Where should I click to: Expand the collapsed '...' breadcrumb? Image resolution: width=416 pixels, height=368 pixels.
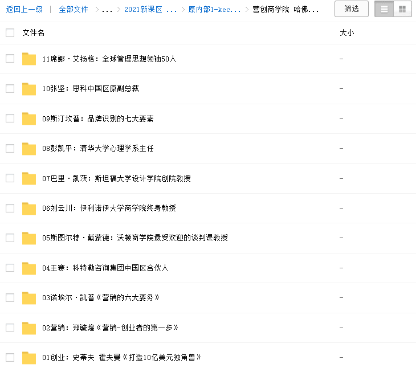point(107,10)
